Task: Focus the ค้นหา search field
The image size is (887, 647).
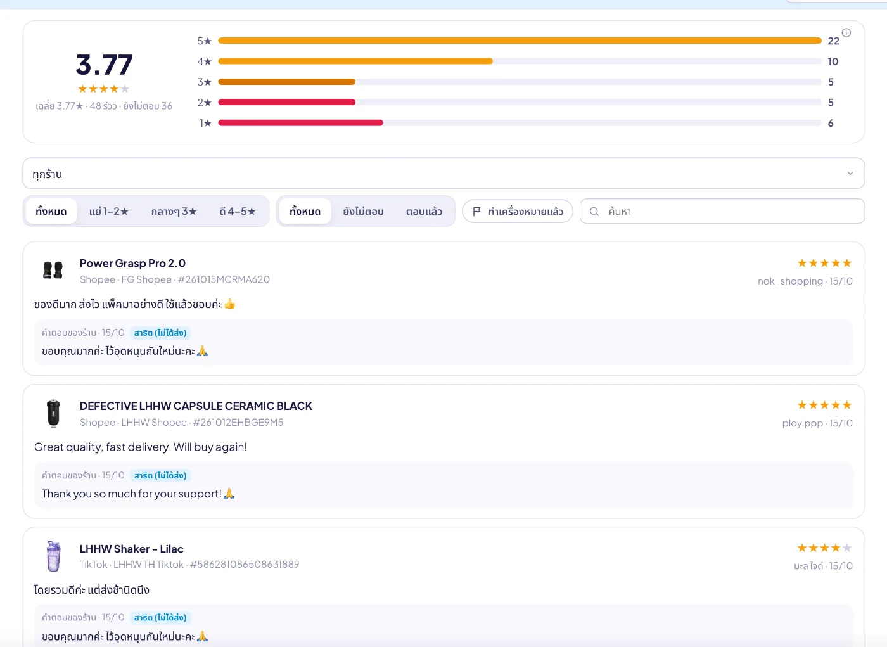Action: (x=722, y=212)
